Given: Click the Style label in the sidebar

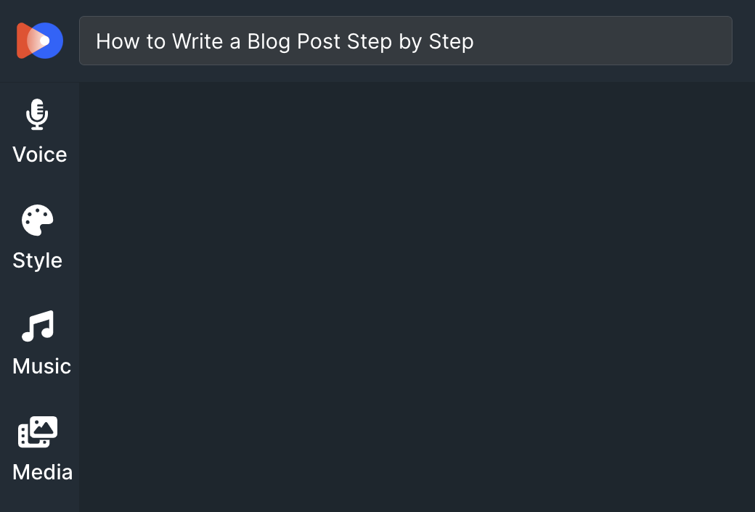Looking at the screenshot, I should [36, 260].
